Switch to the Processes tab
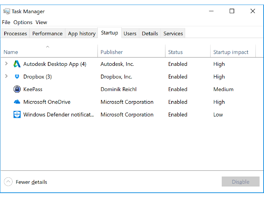This screenshot has height=198, width=264. coord(15,33)
